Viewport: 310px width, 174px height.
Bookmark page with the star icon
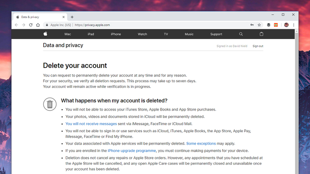(x=259, y=25)
